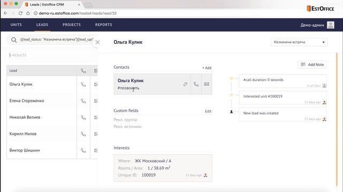Switch to the Leads tab
Image resolution: width=343 pixels, height=192 pixels.
coord(42,25)
